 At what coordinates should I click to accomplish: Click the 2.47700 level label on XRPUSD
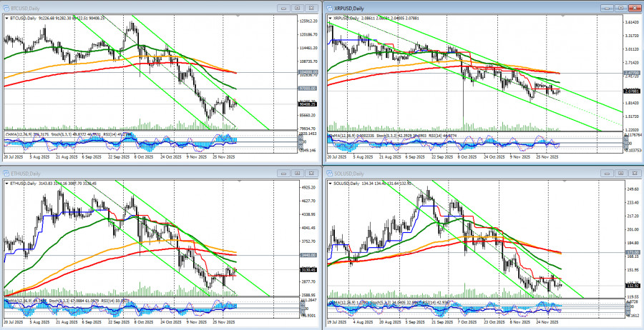(630, 72)
